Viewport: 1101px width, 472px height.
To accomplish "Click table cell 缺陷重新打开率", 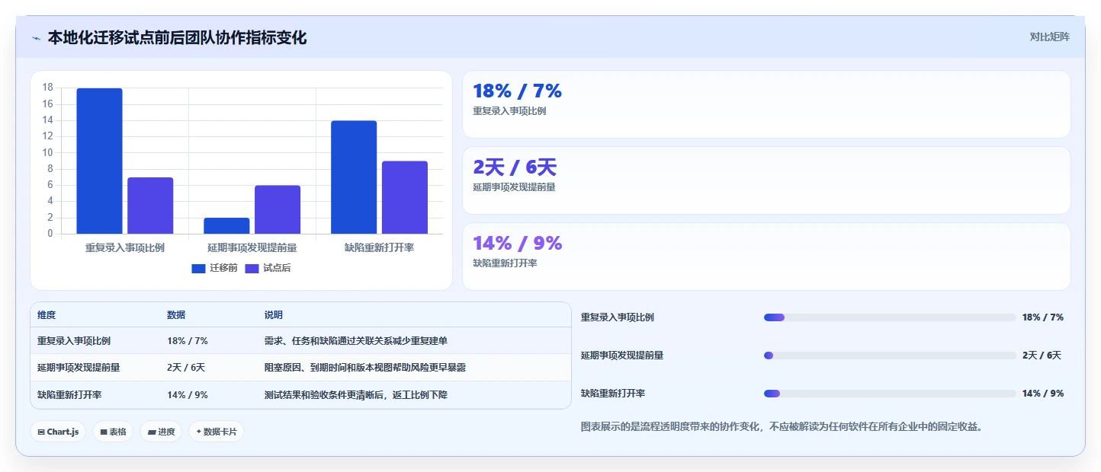I will [x=69, y=395].
